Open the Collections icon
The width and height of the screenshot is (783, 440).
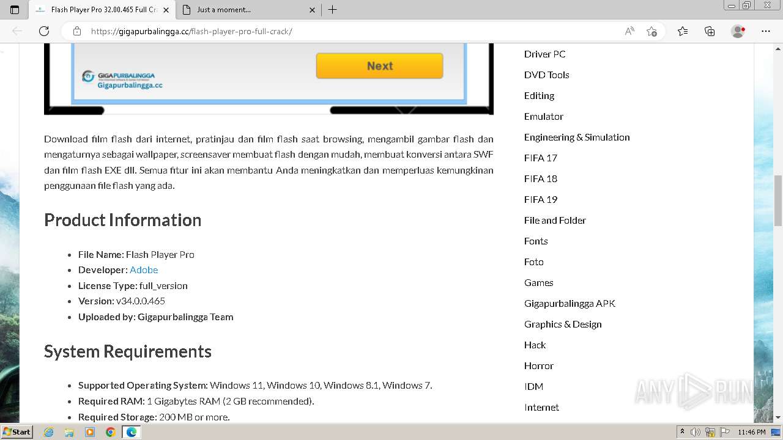pyautogui.click(x=710, y=31)
